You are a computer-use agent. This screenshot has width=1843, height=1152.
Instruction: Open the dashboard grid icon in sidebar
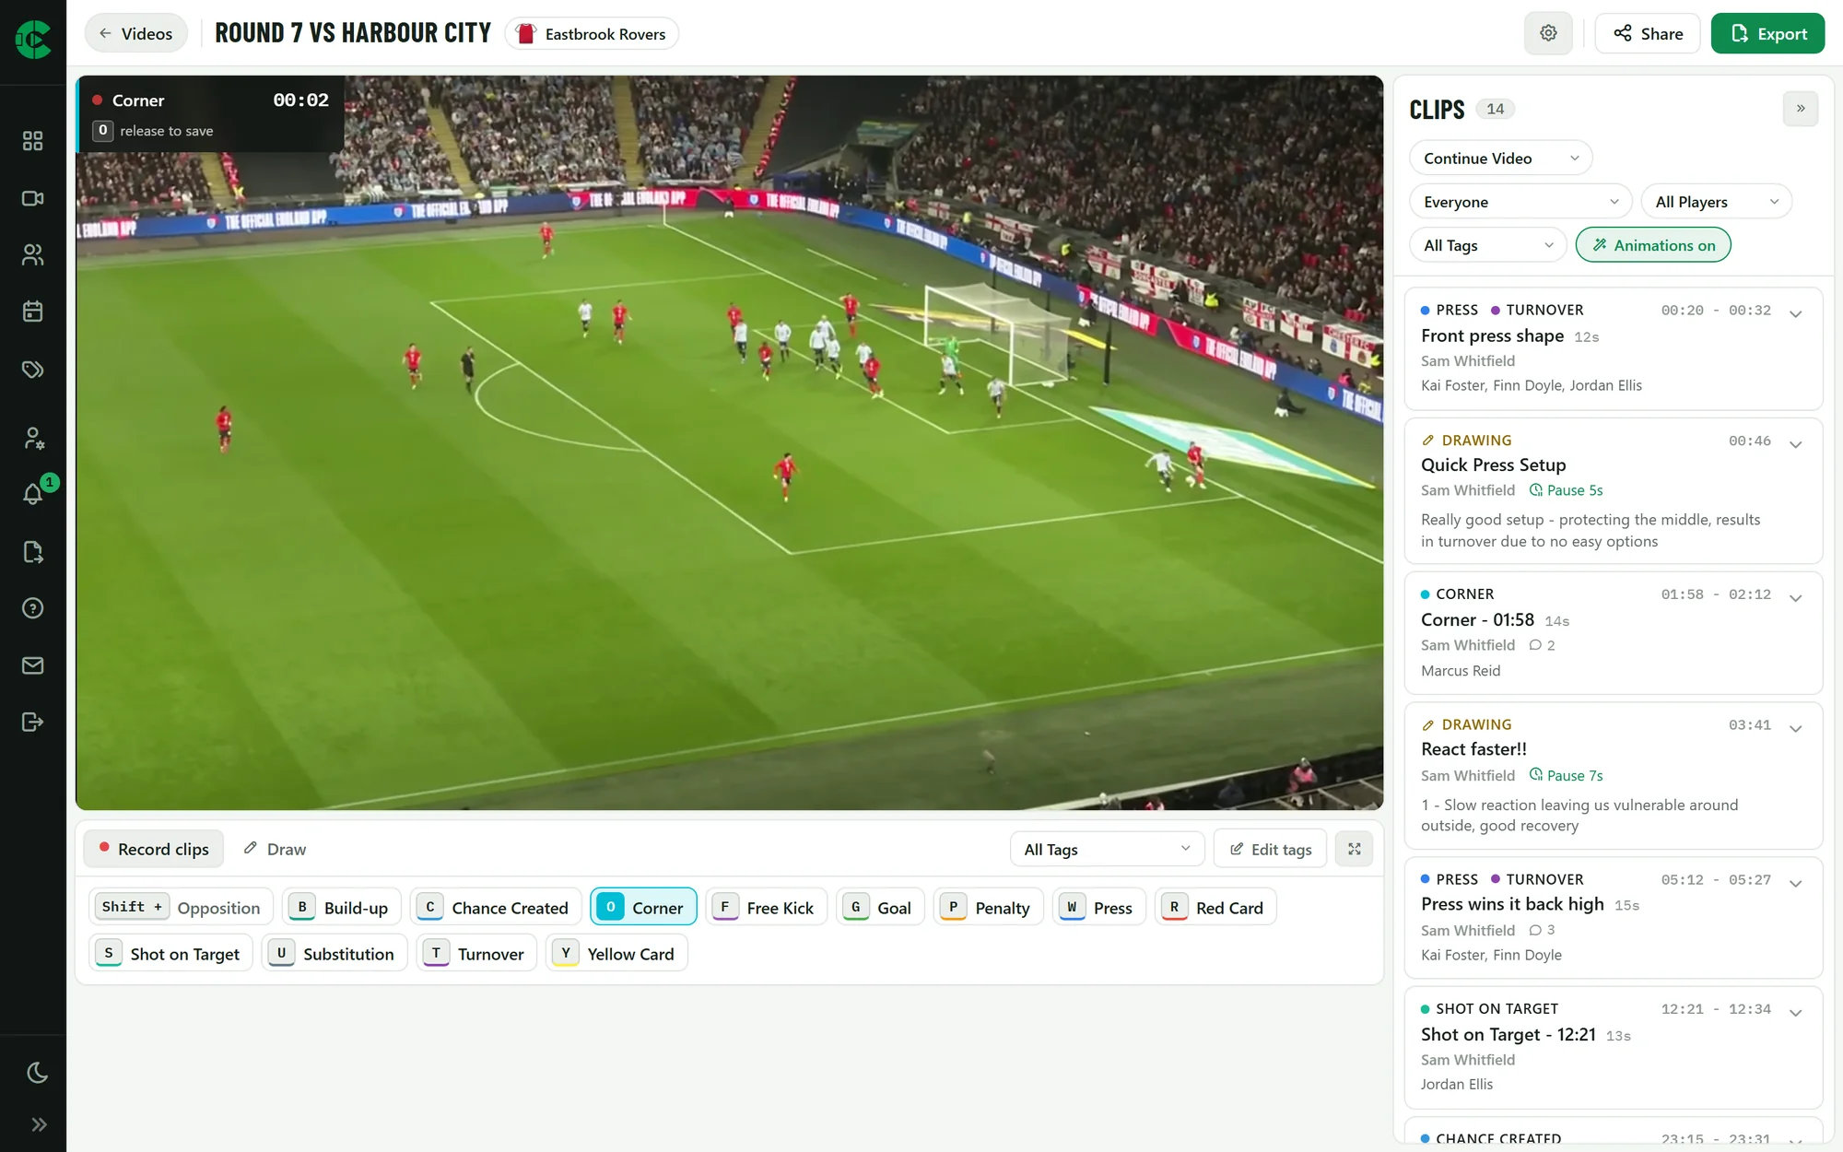(32, 141)
